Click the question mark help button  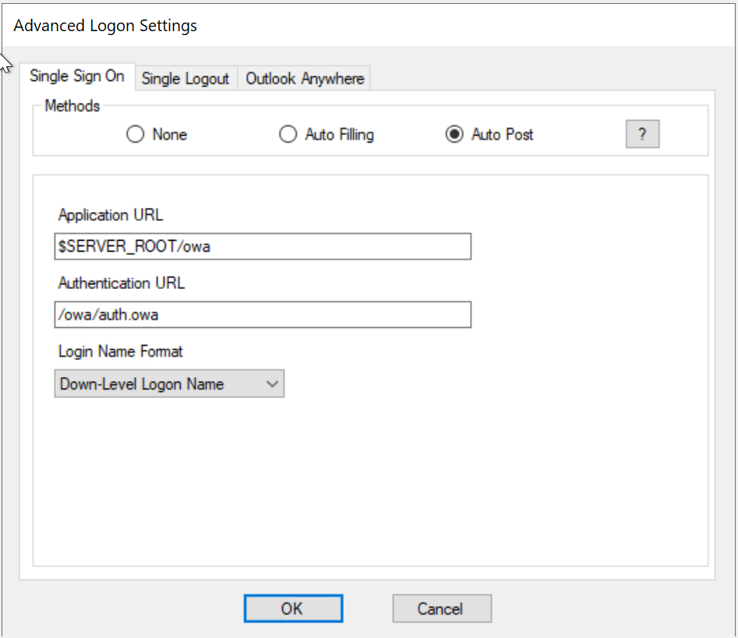[x=642, y=135]
